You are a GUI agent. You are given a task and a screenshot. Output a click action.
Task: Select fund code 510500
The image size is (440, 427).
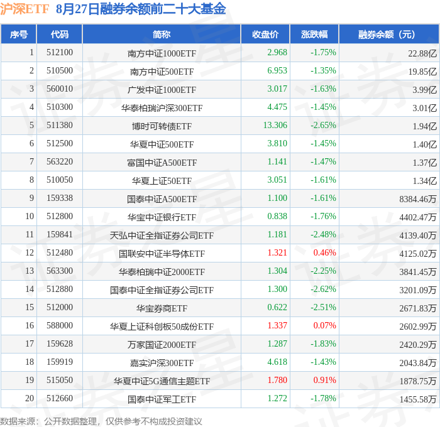(x=60, y=71)
